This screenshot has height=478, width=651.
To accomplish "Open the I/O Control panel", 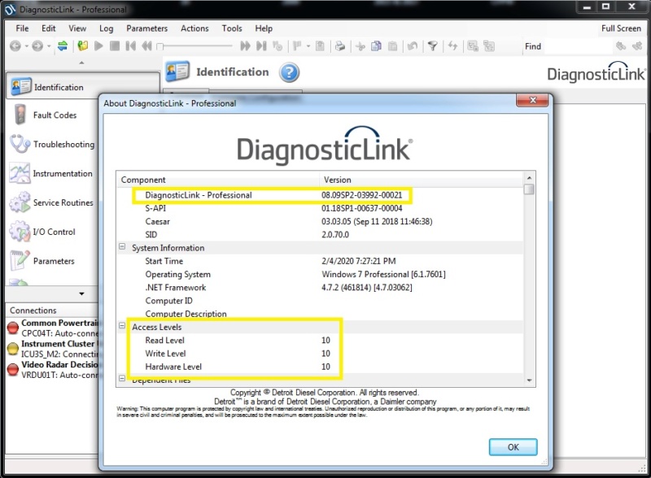I will click(51, 232).
